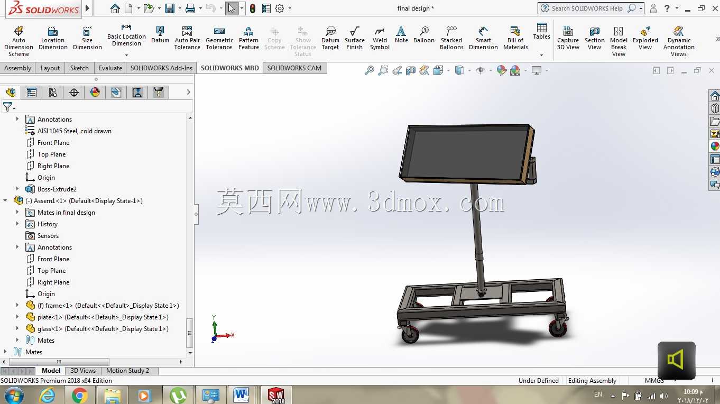Viewport: 720px width, 404px height.
Task: Click the Surface Finish tool
Action: pyautogui.click(x=355, y=38)
